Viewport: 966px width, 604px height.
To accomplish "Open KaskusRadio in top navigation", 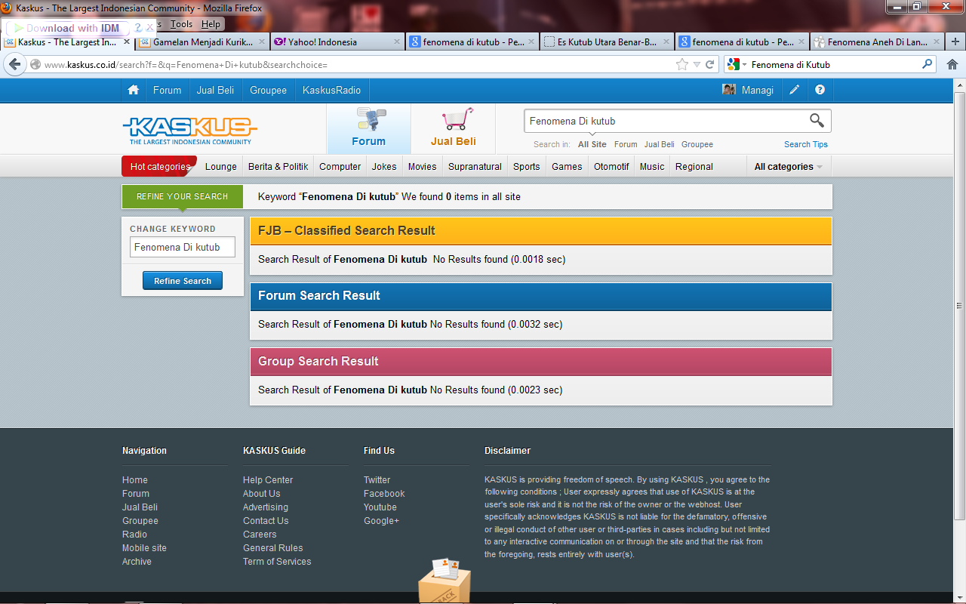I will (331, 90).
